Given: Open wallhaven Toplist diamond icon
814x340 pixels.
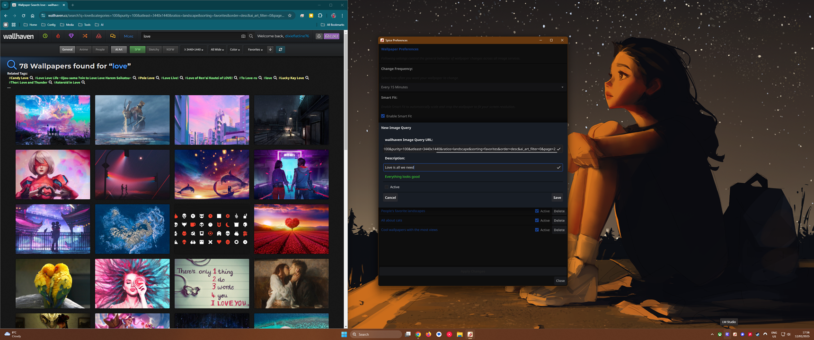Looking at the screenshot, I should point(71,36).
